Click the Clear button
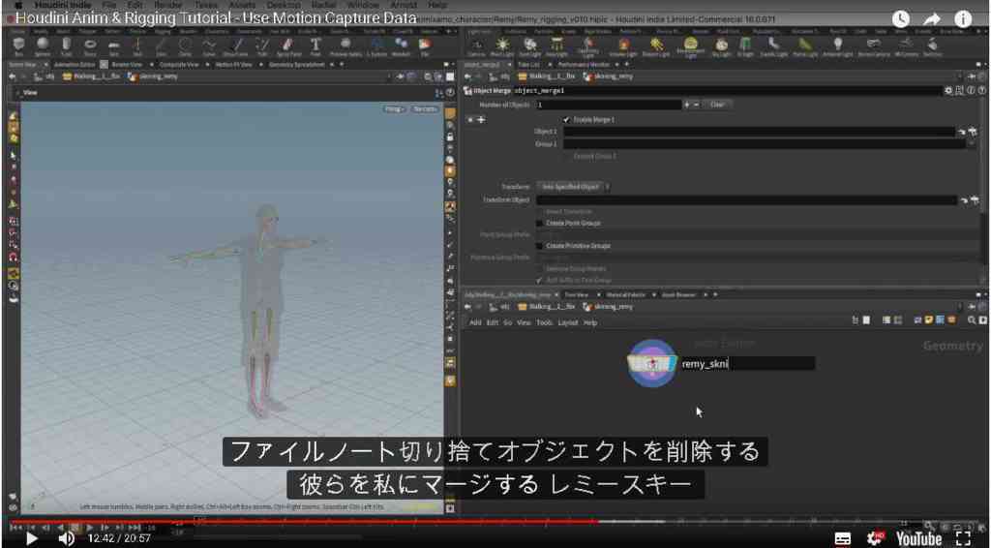This screenshot has height=548, width=991. (x=717, y=105)
